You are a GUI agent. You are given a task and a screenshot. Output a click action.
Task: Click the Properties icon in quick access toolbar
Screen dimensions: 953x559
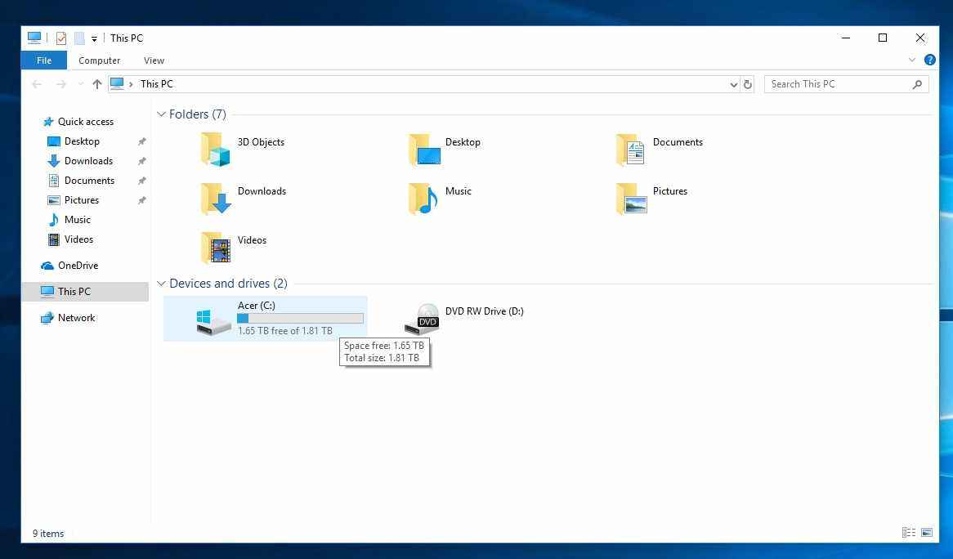[61, 38]
